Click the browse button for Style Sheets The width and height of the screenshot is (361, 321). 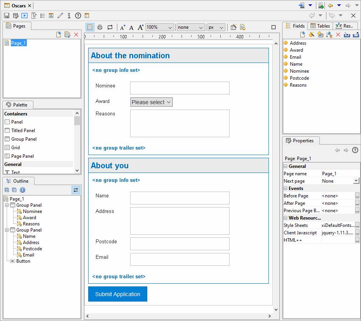(x=357, y=225)
